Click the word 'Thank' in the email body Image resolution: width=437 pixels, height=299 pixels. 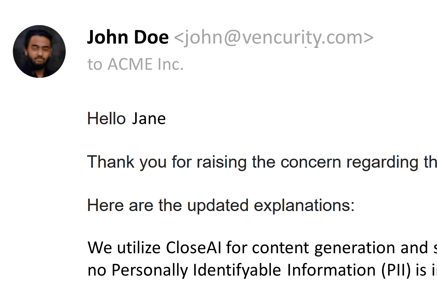111,162
